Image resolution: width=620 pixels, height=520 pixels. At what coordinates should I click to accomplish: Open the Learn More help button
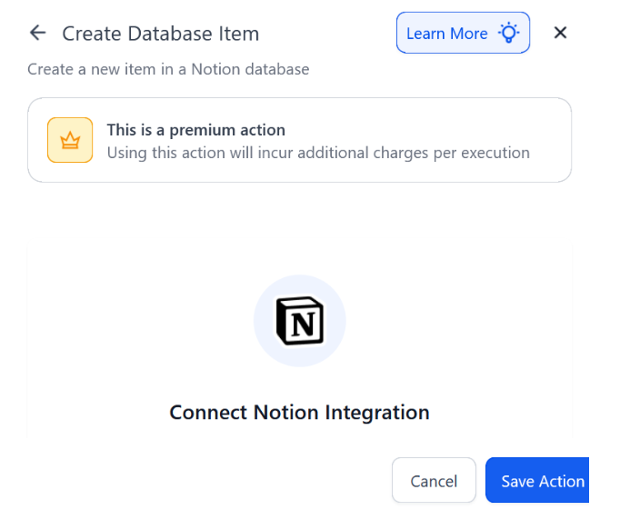click(463, 34)
